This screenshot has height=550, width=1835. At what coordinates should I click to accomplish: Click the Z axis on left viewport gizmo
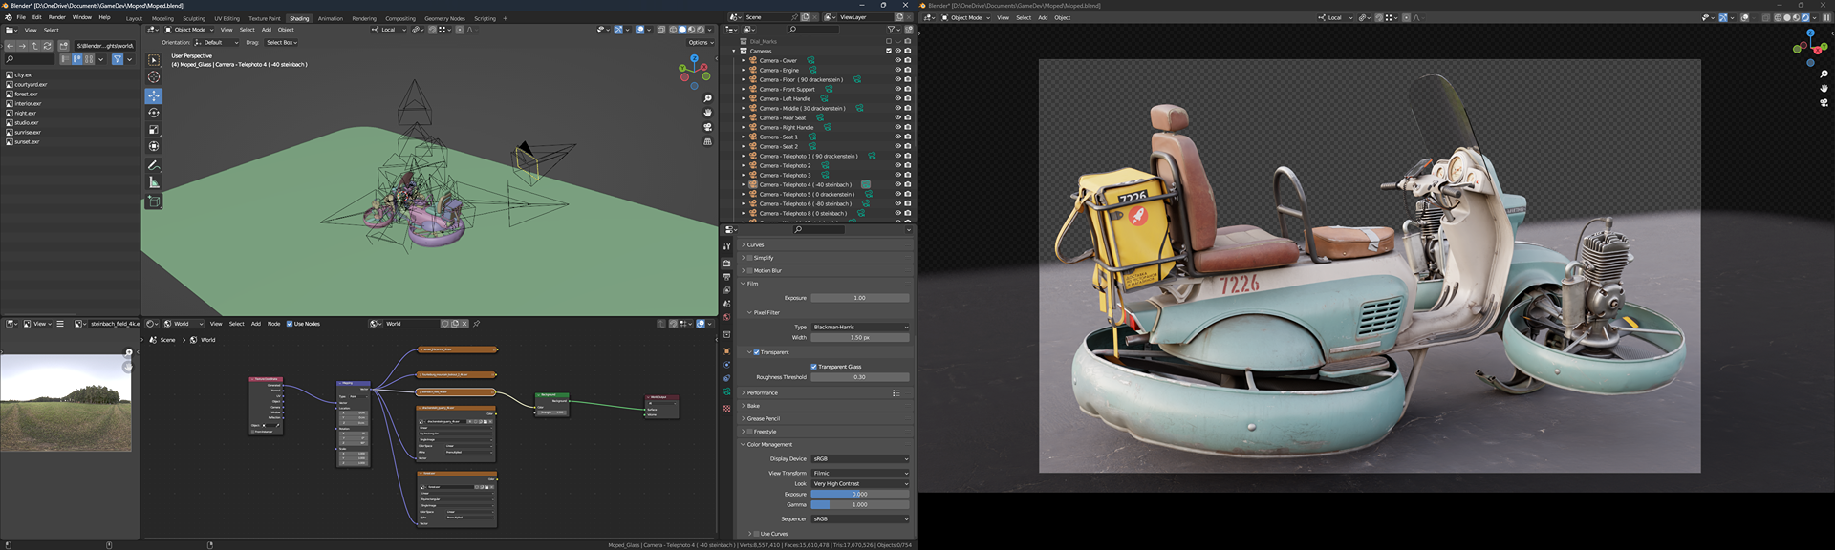click(695, 58)
